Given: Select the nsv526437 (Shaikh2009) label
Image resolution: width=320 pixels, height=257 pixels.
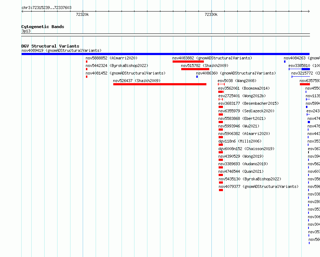Looking at the screenshot, I should coord(137,81).
